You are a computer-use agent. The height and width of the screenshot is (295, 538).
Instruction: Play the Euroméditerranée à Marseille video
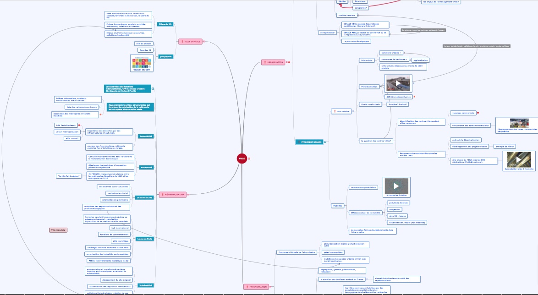click(x=519, y=159)
